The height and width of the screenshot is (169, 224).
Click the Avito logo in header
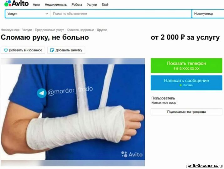16,3
